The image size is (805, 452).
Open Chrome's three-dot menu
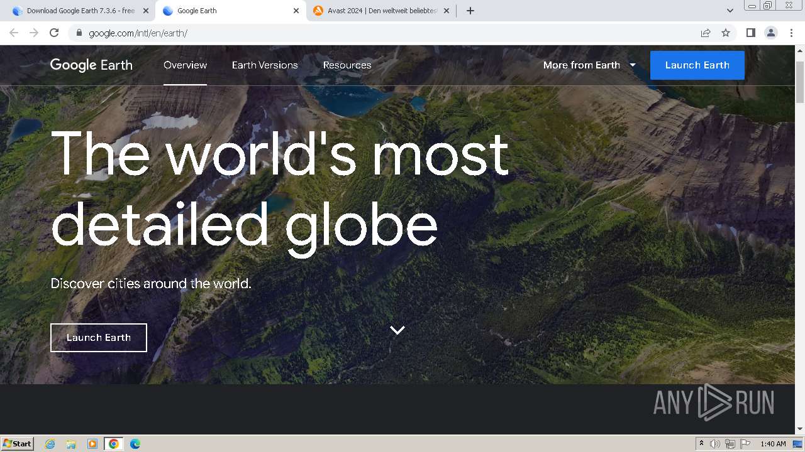(791, 33)
